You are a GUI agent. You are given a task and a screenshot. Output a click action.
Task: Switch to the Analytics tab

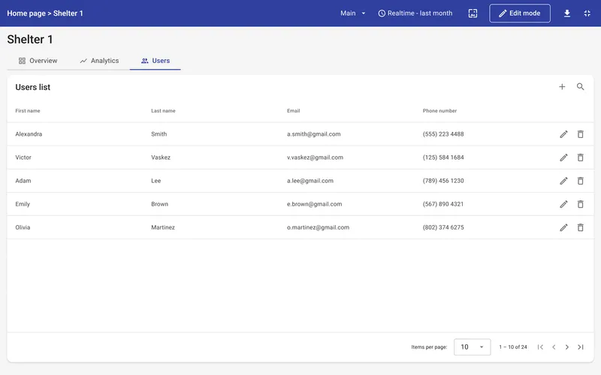(99, 61)
